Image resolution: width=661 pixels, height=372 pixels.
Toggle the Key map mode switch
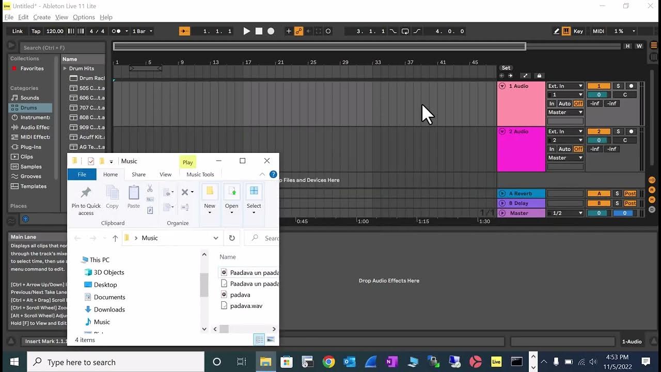(578, 31)
